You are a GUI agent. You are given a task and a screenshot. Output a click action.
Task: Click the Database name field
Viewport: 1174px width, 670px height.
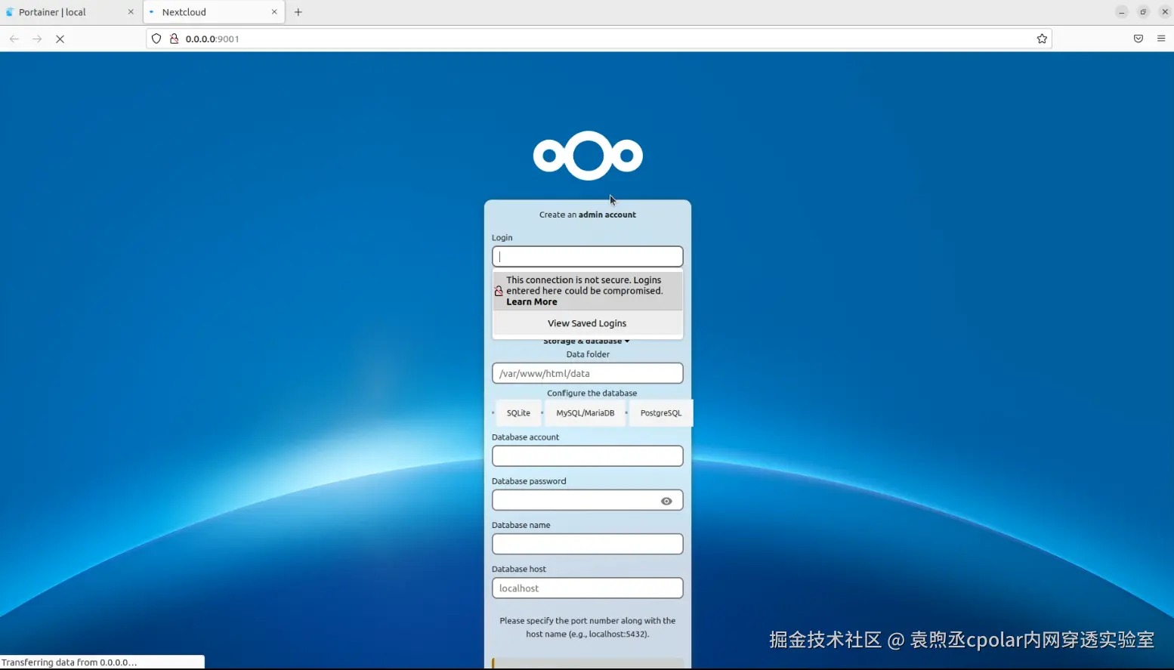pyautogui.click(x=588, y=544)
